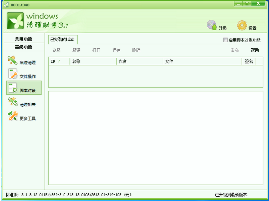
Task: Click the 打开 open button
Action: pyautogui.click(x=96, y=50)
